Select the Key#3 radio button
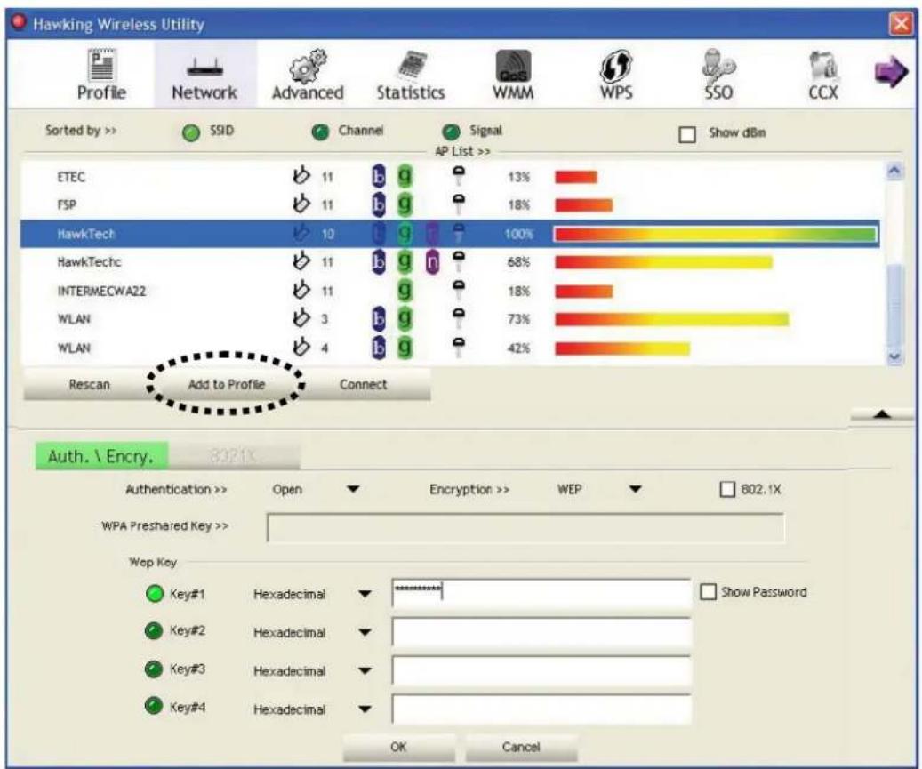The image size is (922, 769). pyautogui.click(x=154, y=669)
